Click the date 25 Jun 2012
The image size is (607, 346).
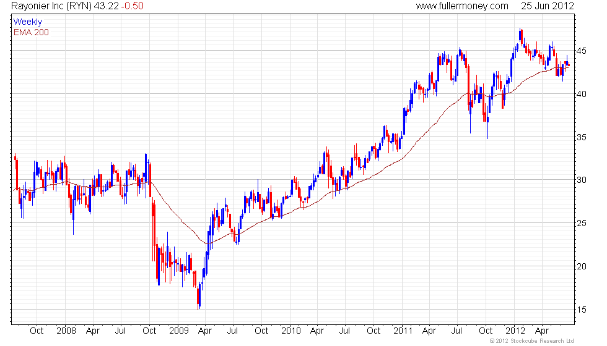pos(547,6)
